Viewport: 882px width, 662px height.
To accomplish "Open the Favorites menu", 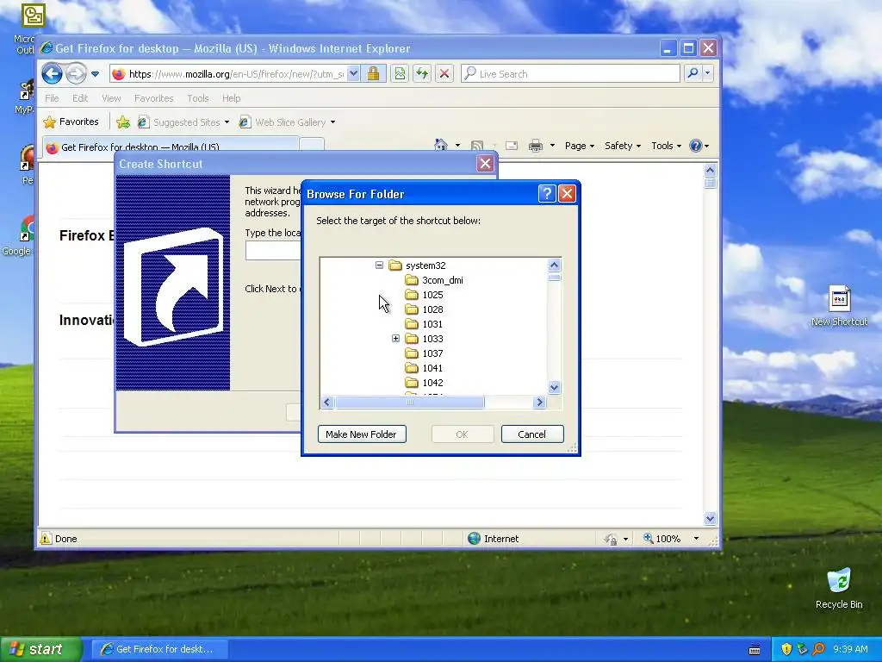I will coord(153,98).
